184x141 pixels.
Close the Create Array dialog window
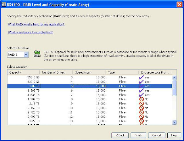pyautogui.click(x=179, y=5)
